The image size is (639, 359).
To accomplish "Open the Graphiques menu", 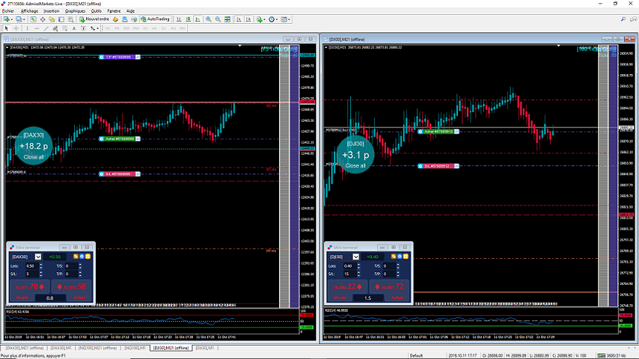I will point(75,11).
